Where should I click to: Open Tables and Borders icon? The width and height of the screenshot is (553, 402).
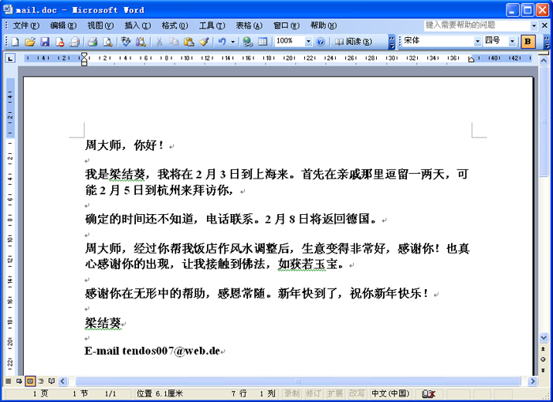click(x=263, y=42)
